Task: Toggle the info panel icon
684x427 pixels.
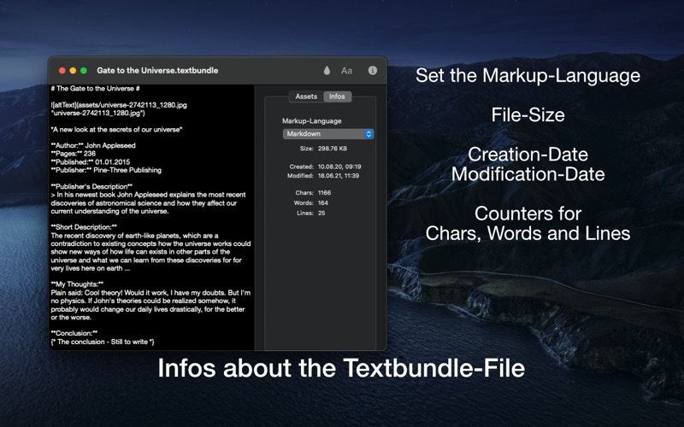Action: (x=373, y=70)
